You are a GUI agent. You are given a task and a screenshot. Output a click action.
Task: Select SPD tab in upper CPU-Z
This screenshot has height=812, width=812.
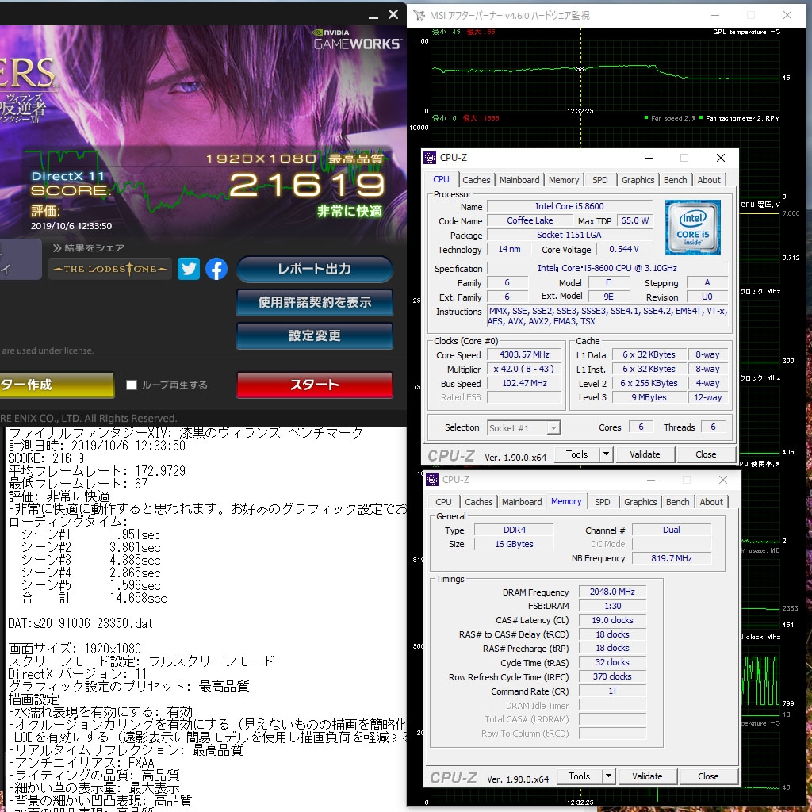(x=599, y=180)
